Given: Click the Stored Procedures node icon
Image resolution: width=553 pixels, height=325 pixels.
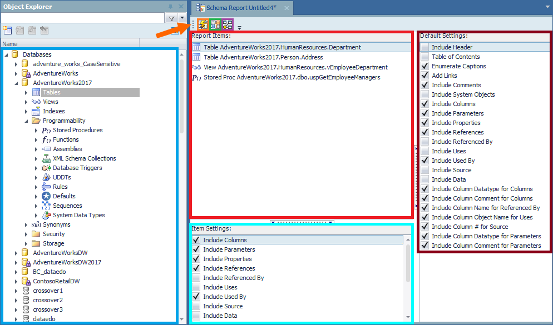Looking at the screenshot, I should (46, 130).
